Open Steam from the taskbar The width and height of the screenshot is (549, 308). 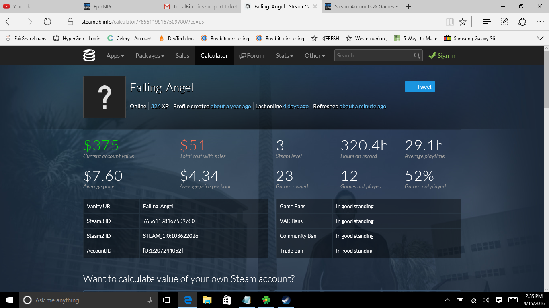pos(285,300)
